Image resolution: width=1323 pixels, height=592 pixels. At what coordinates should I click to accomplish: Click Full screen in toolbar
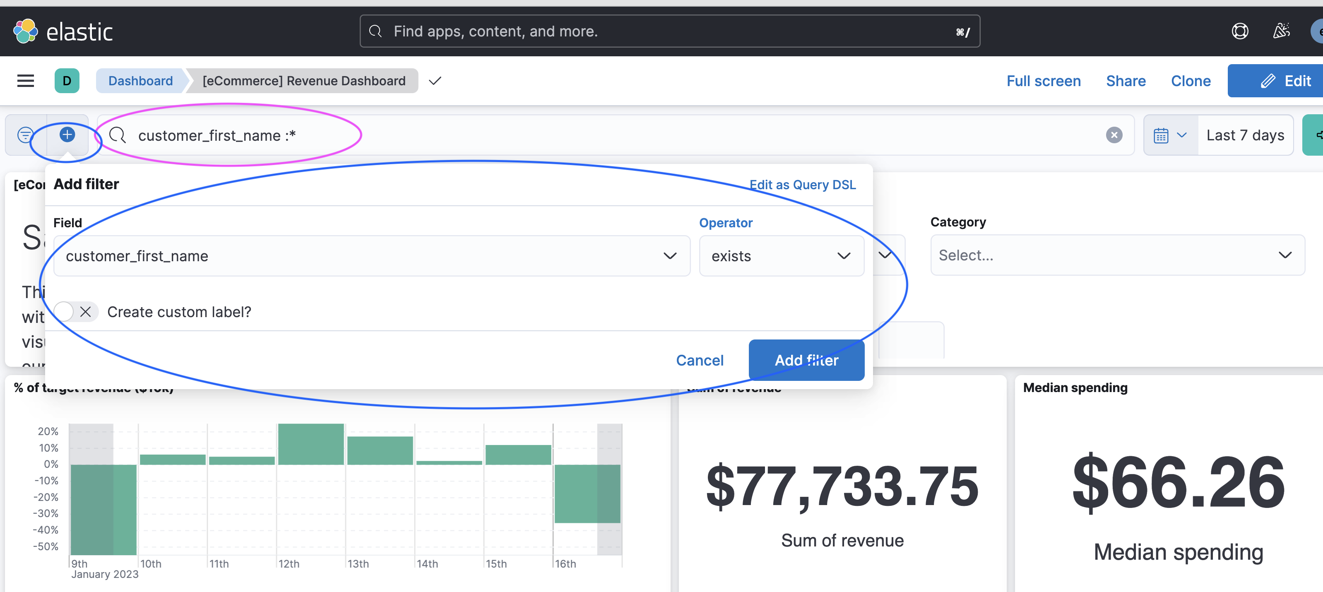click(1043, 81)
